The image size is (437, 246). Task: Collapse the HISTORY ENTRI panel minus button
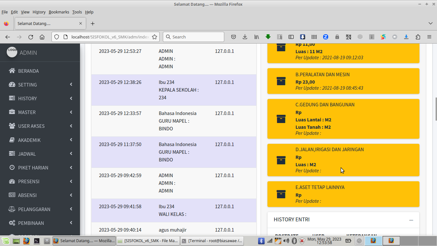[x=411, y=220]
